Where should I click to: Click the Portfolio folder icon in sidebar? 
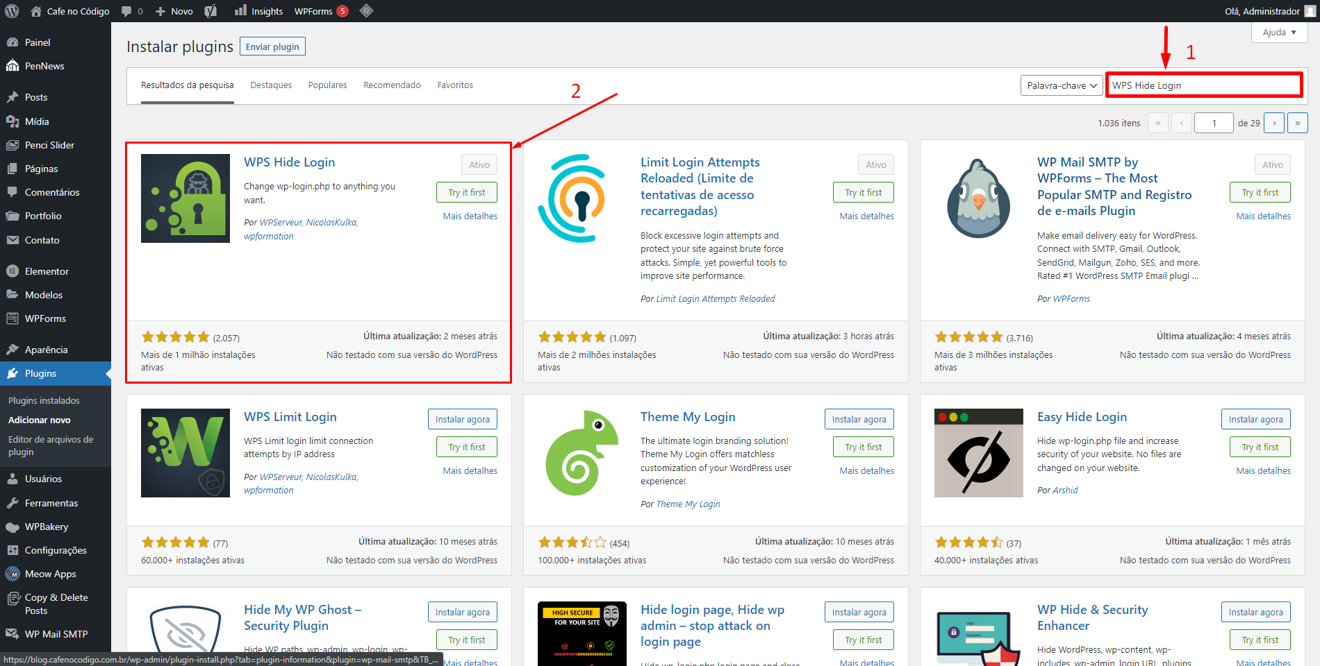[x=13, y=216]
